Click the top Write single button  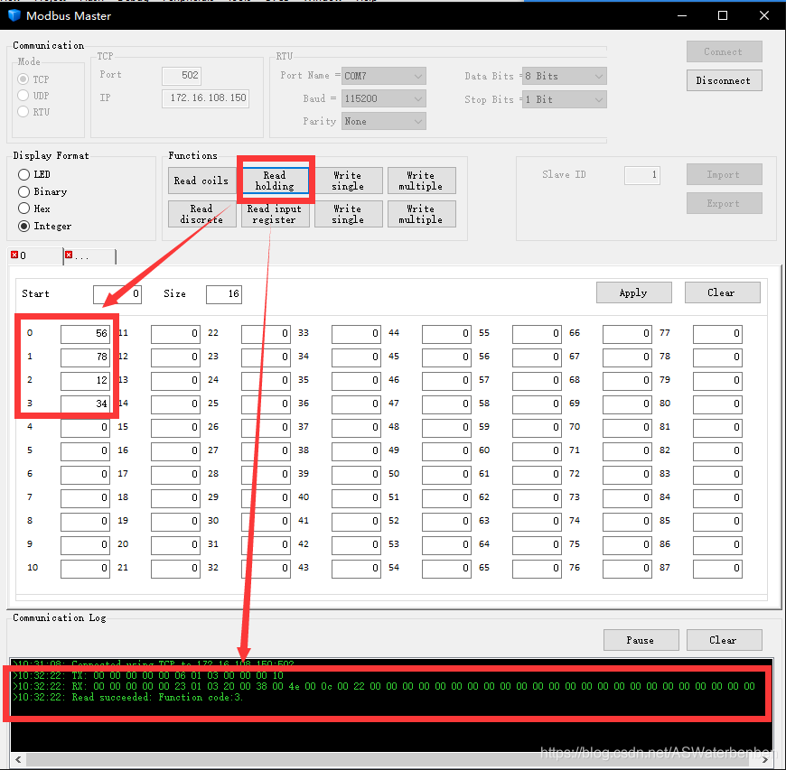click(349, 181)
